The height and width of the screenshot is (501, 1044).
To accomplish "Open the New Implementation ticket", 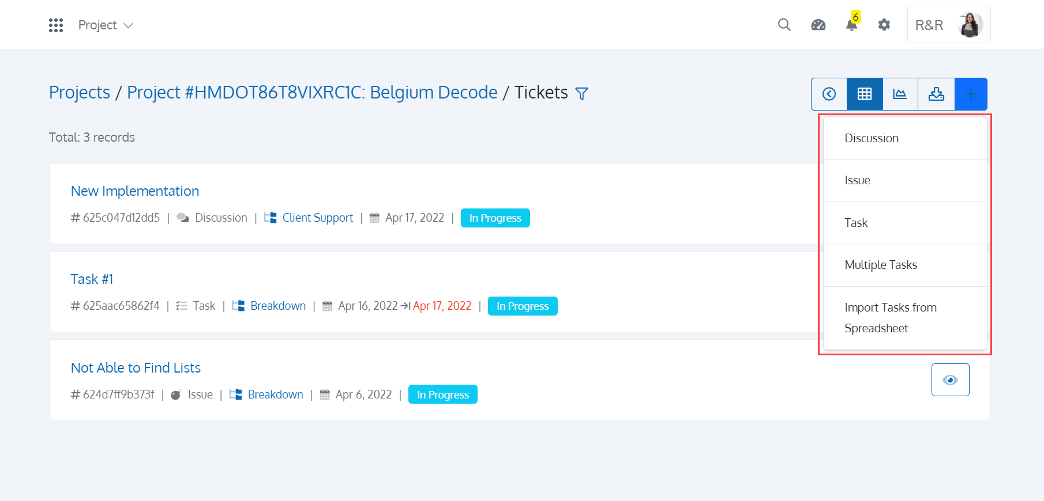I will [x=135, y=191].
